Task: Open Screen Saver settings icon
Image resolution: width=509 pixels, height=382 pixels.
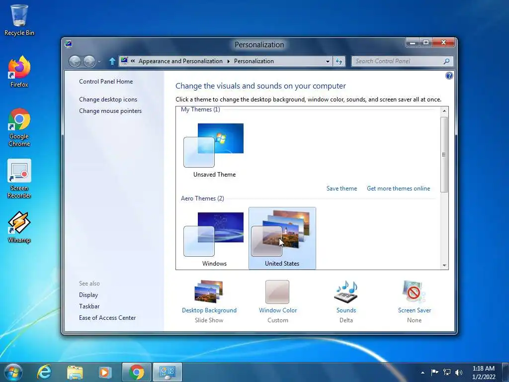Action: (x=414, y=291)
